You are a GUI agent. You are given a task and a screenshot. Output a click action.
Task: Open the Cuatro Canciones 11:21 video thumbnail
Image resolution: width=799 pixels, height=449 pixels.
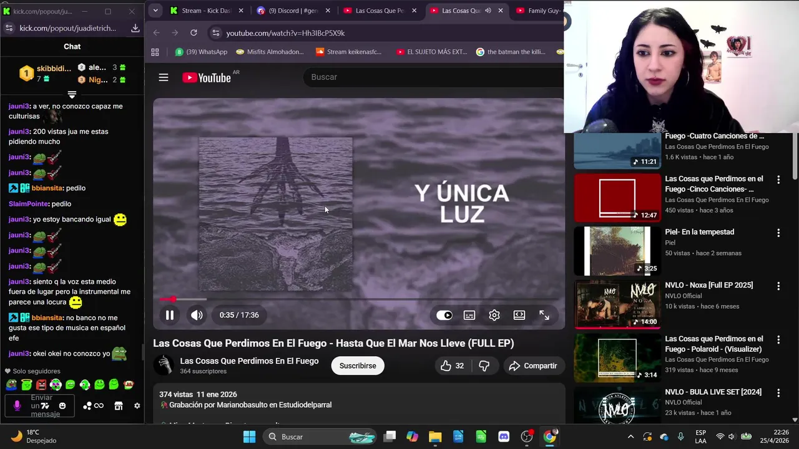[617, 150]
